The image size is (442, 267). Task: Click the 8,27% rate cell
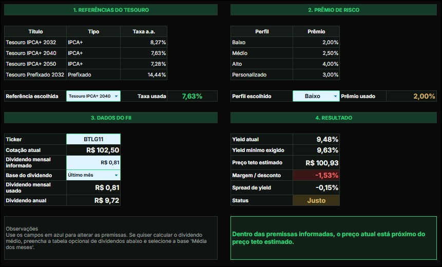[x=144, y=42]
